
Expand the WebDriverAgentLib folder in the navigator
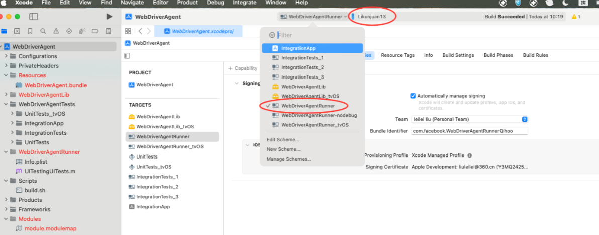click(6, 95)
